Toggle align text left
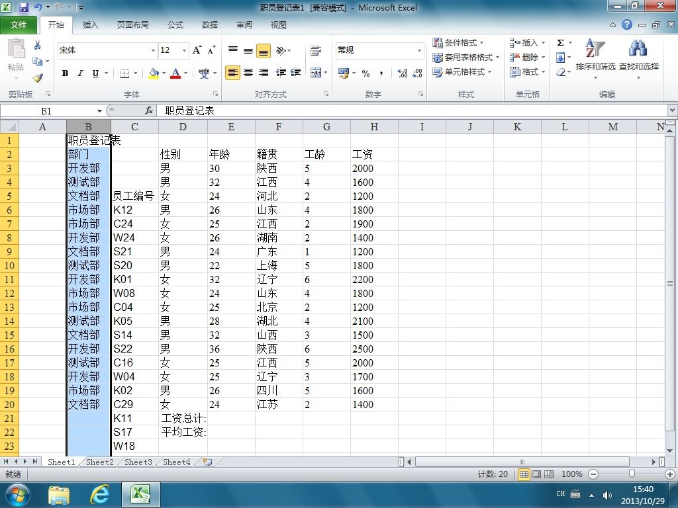 click(x=232, y=73)
